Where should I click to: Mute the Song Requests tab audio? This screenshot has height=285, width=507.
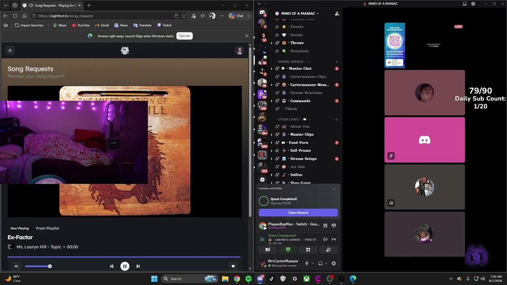click(31, 6)
